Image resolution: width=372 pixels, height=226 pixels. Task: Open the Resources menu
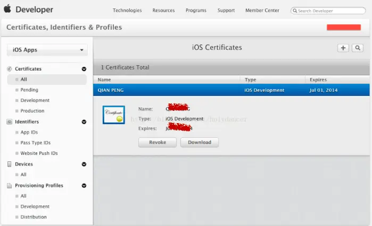tap(163, 11)
